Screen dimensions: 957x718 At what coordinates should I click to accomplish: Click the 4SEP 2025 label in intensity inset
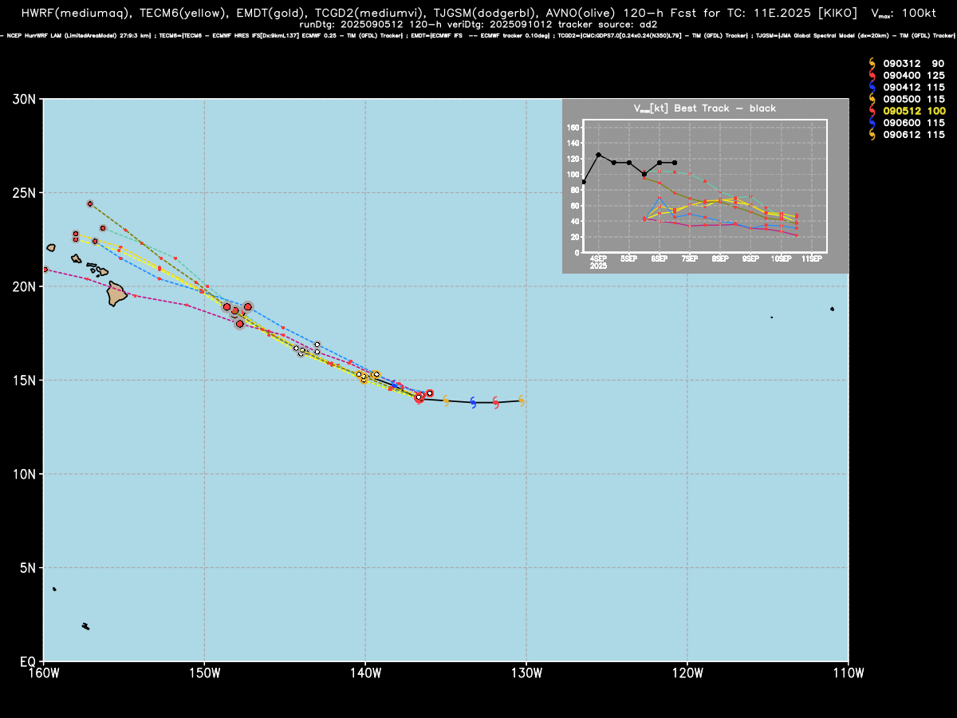click(598, 262)
